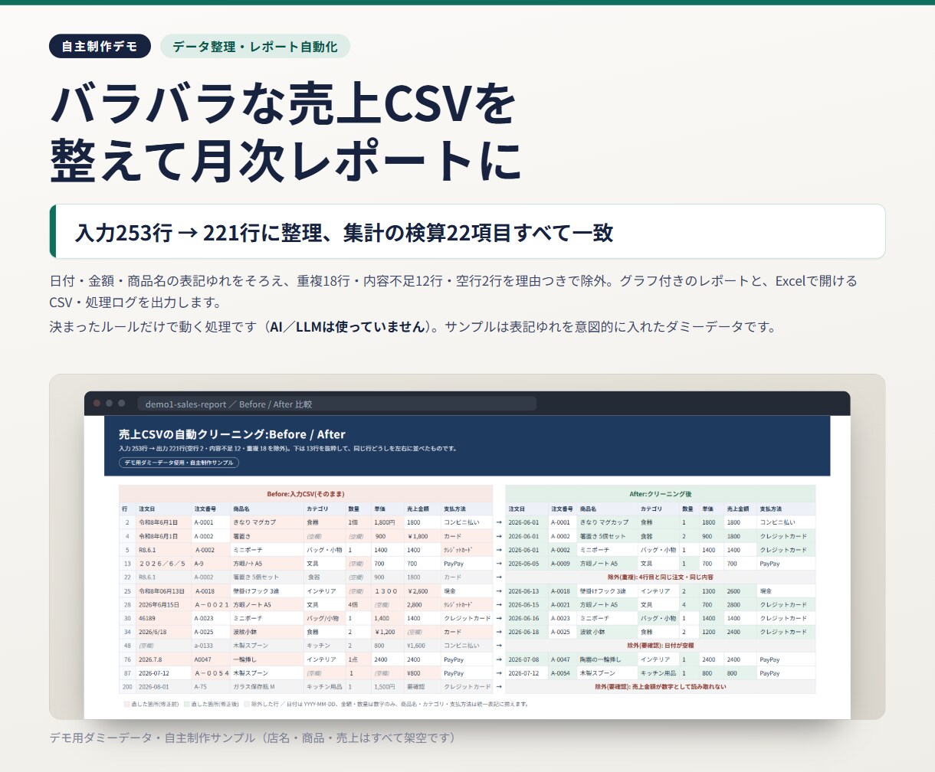Click the きなり マグカプ product cell
935x772 pixels.
(x=267, y=522)
